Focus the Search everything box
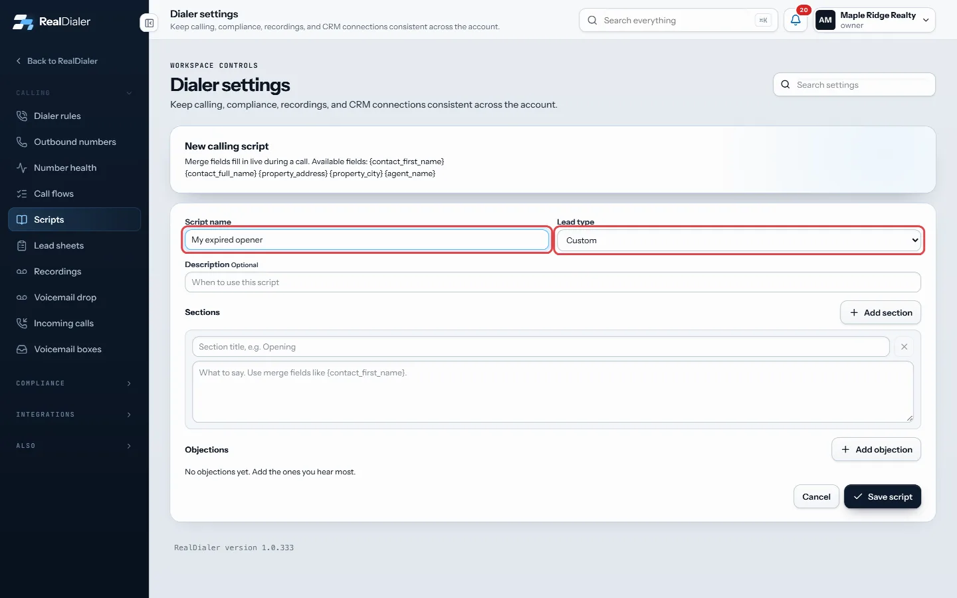This screenshot has width=957, height=598. (679, 21)
